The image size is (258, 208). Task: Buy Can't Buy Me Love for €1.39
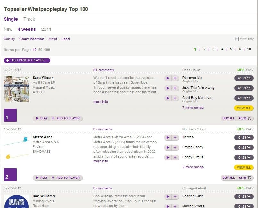[x=244, y=98]
